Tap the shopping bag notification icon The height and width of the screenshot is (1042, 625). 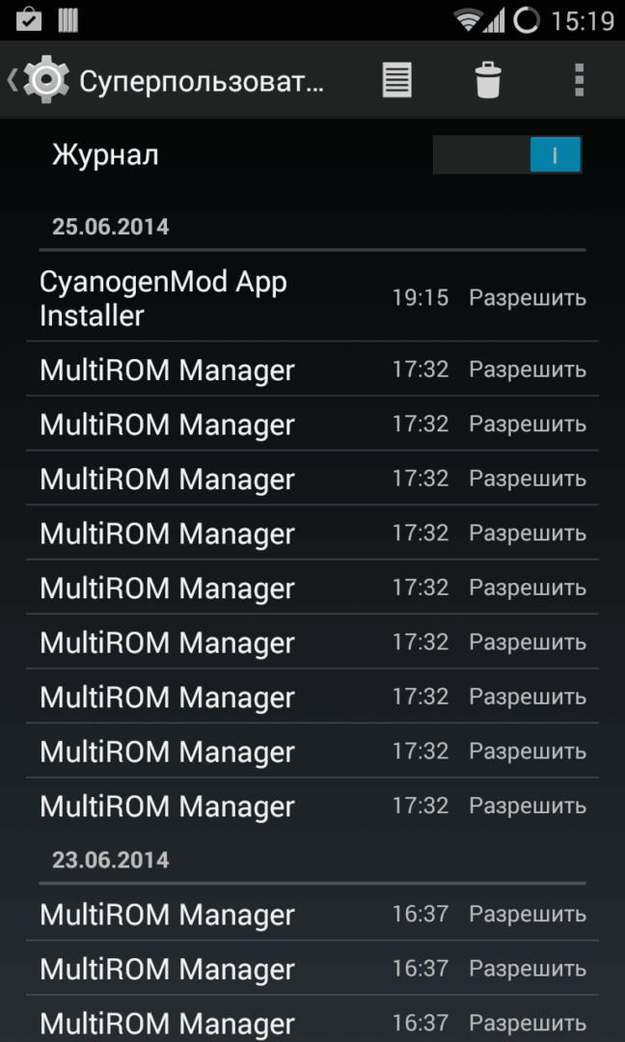pos(29,20)
